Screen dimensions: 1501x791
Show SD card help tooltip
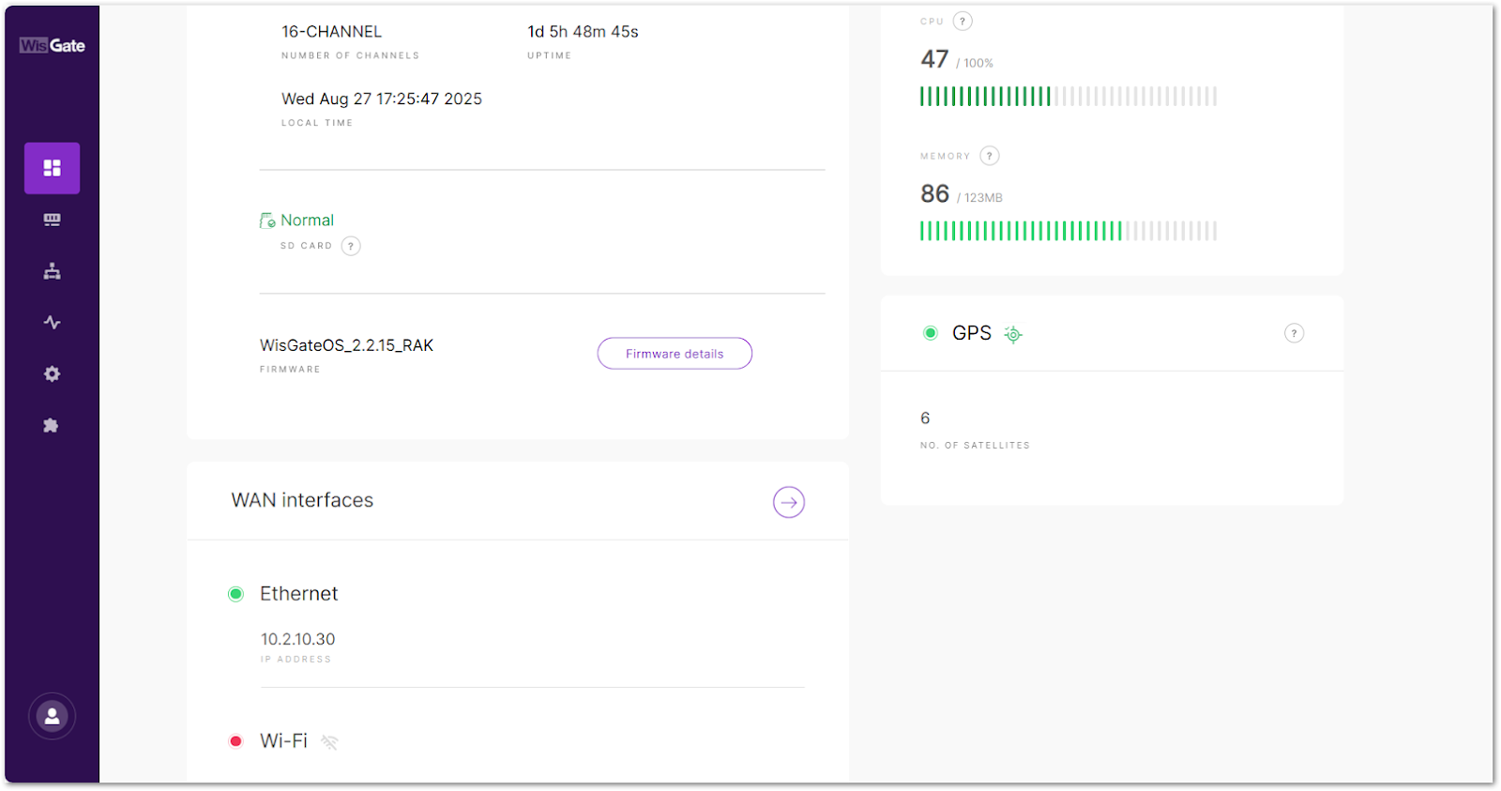pos(351,246)
